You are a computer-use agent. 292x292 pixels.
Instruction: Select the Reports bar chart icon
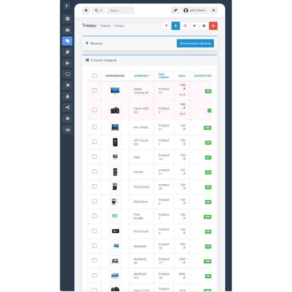67,129
